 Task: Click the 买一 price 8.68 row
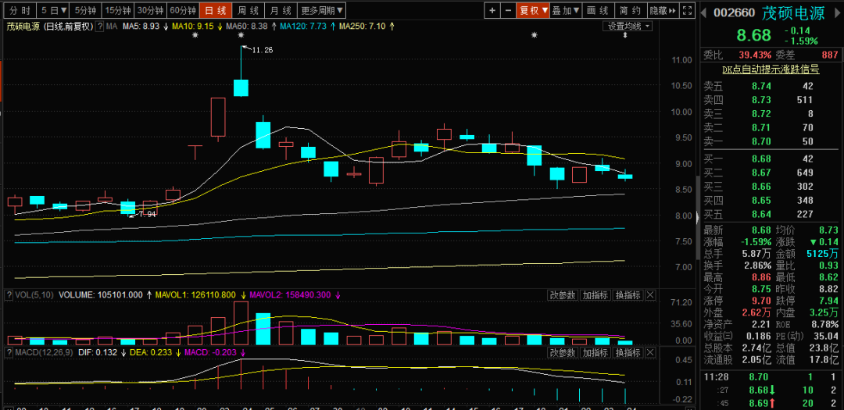(x=771, y=159)
